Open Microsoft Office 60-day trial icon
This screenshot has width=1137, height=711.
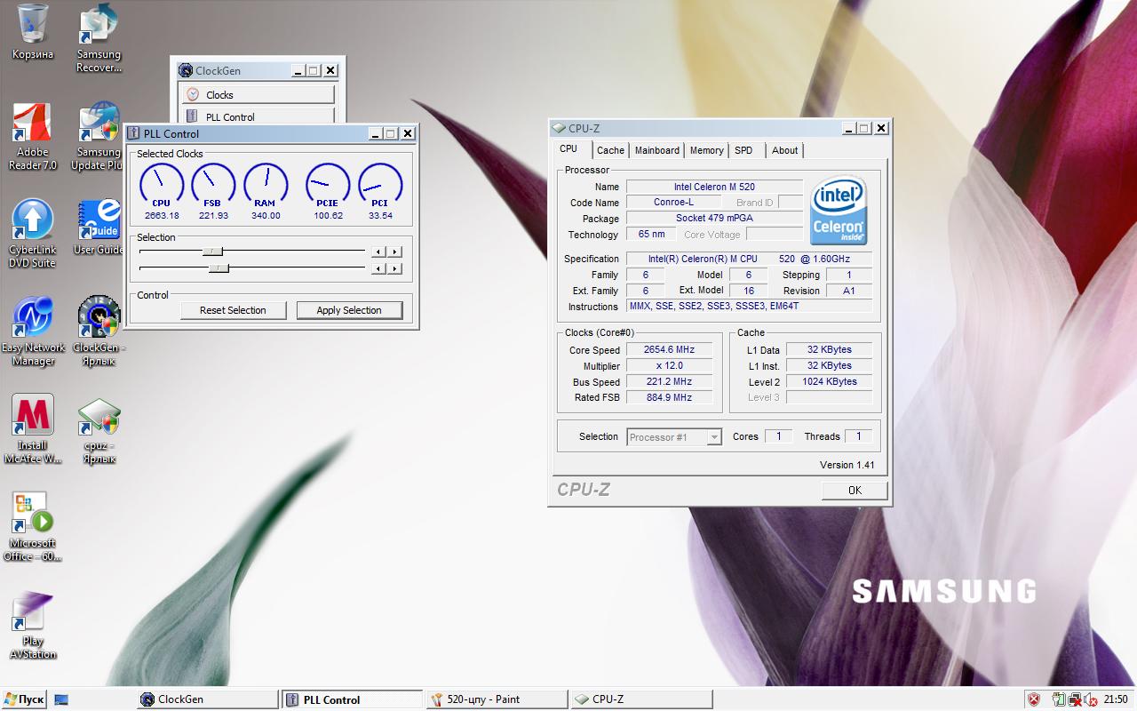(33, 526)
